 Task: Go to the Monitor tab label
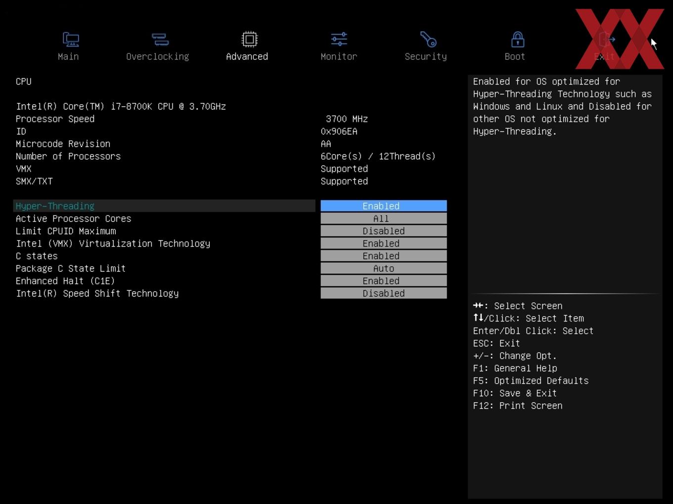pos(339,57)
